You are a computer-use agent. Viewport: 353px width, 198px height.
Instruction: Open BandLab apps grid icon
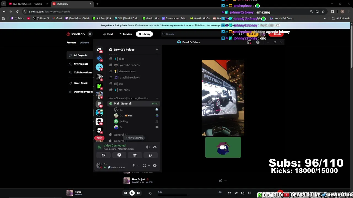point(90,34)
